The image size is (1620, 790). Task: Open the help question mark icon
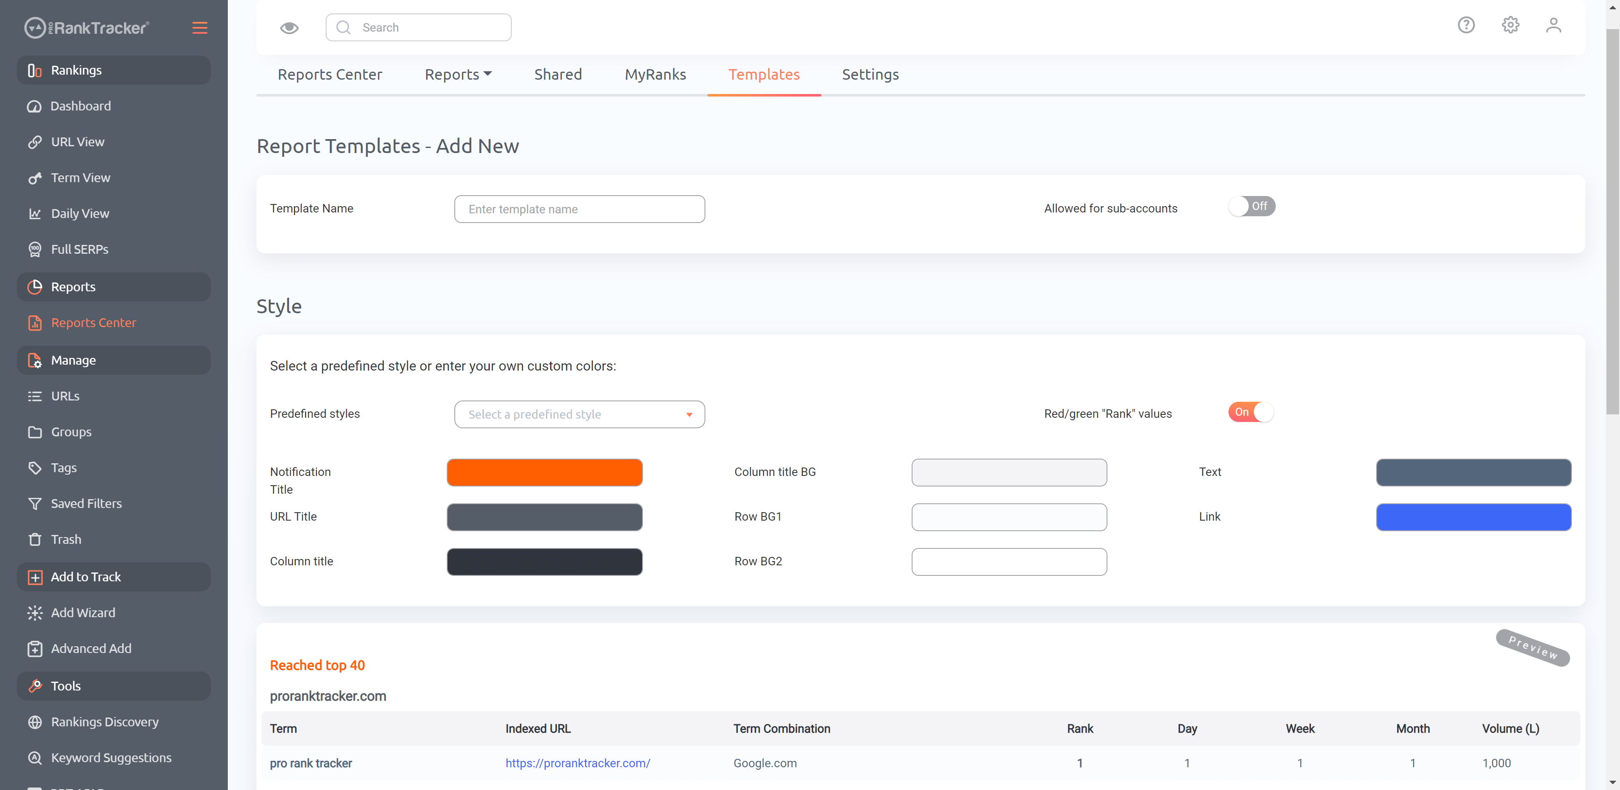[x=1466, y=25]
